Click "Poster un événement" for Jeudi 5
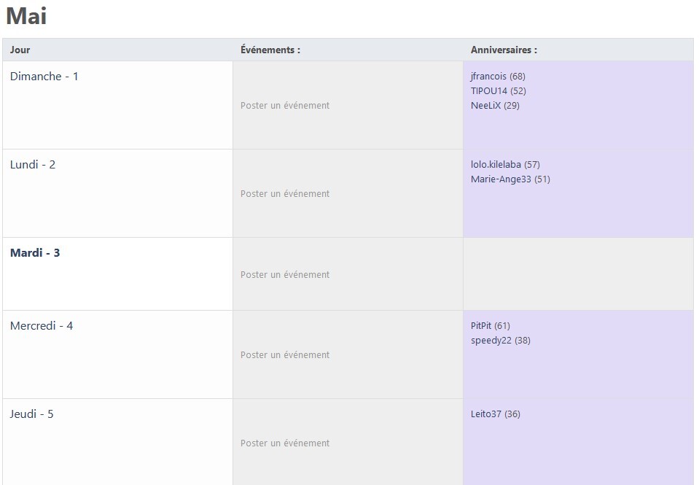 tap(285, 443)
